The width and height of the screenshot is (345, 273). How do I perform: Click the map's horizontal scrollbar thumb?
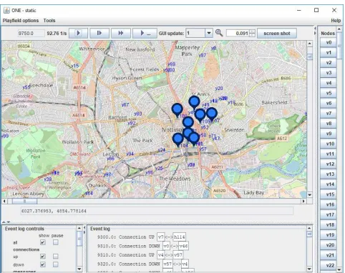24,201
